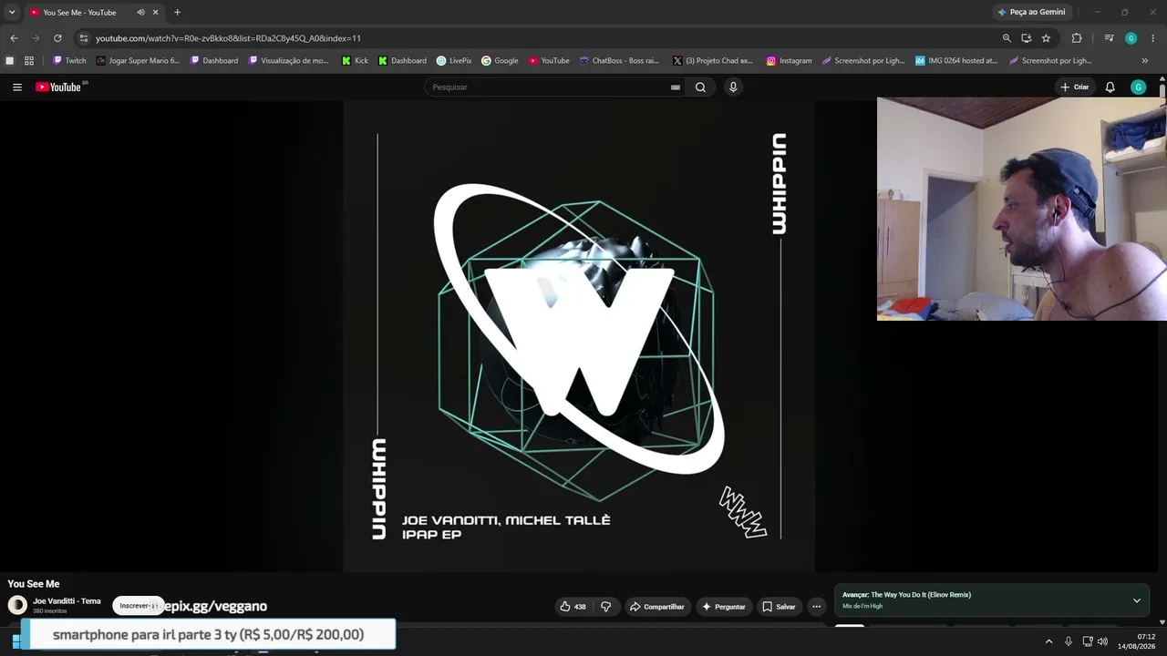Show hidden tray icons chevron
This screenshot has height=656, width=1167.
coord(1048,641)
